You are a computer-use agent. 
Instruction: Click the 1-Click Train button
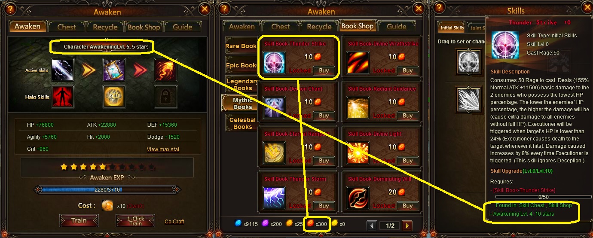click(x=135, y=221)
